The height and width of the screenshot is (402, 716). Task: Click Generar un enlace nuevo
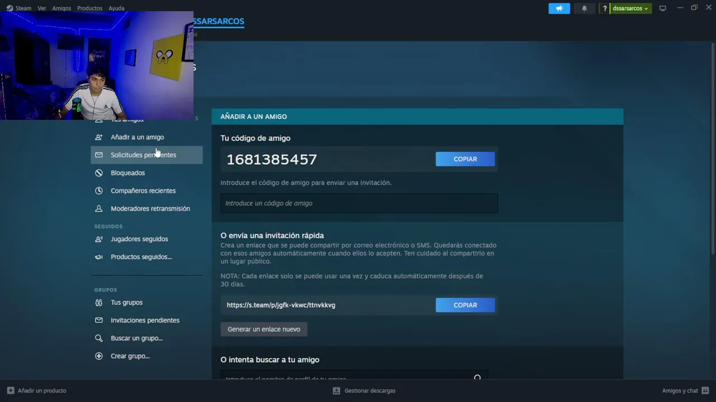[x=264, y=329]
